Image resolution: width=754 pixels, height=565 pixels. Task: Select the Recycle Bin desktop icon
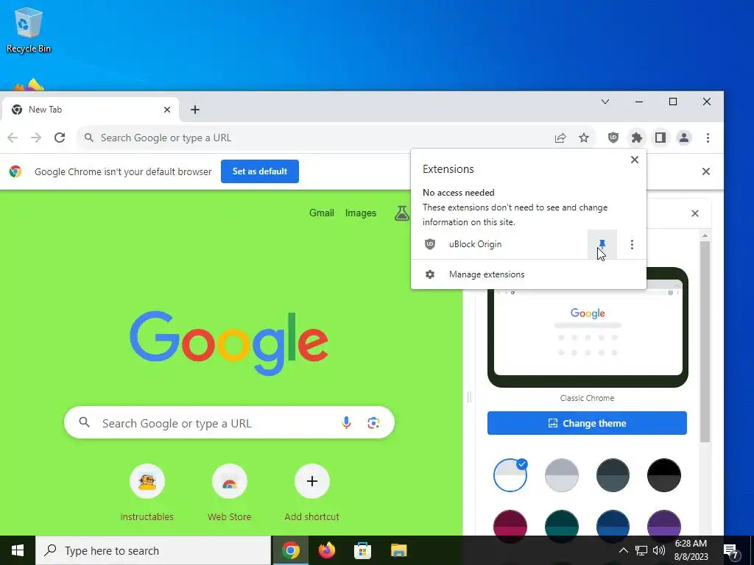(x=29, y=30)
